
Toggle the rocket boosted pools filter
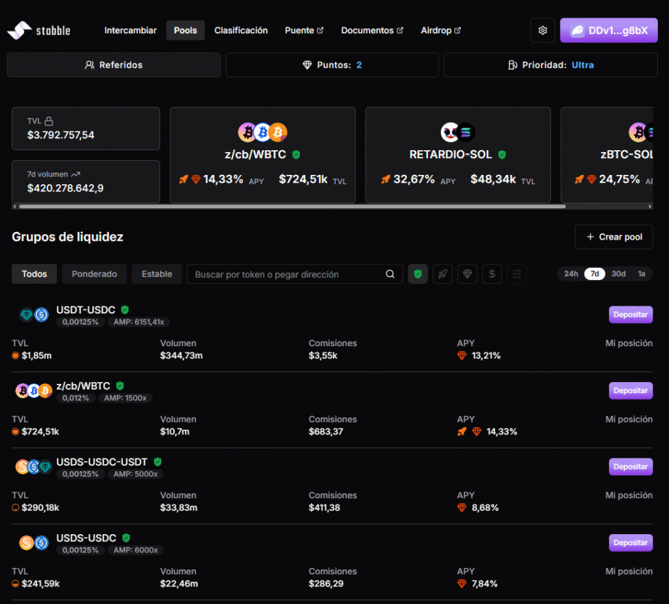(x=442, y=274)
